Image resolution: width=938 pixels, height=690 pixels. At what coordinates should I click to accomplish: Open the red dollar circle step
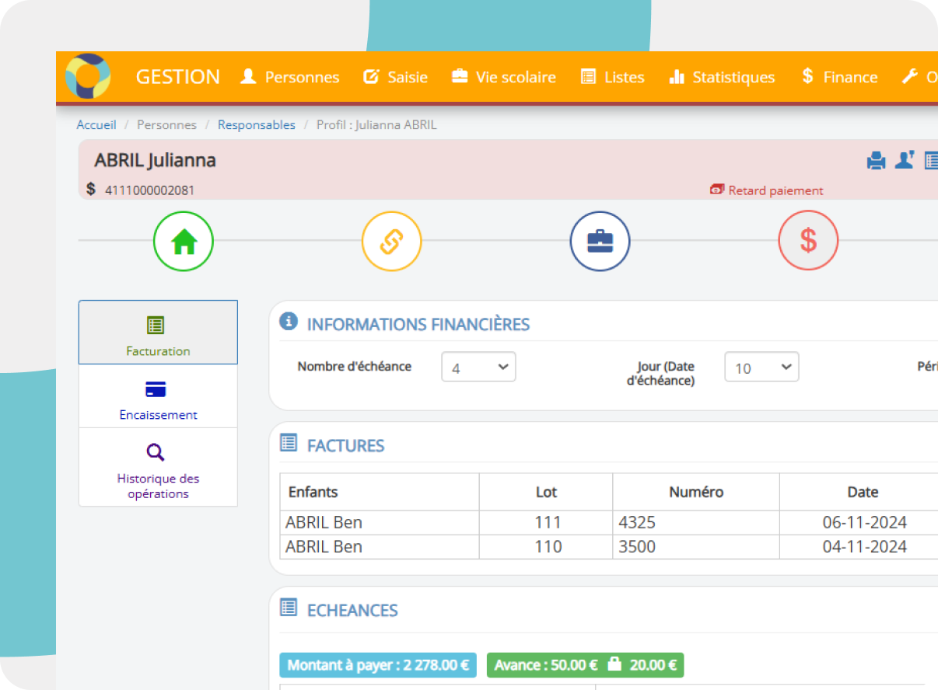tap(809, 241)
